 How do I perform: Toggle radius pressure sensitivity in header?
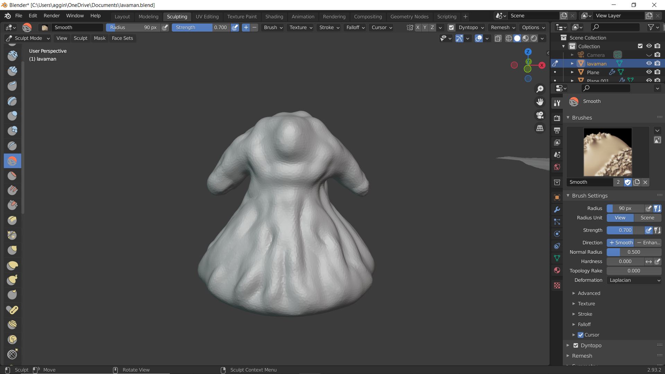pyautogui.click(x=165, y=27)
